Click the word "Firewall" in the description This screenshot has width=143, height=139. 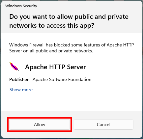point(37,45)
